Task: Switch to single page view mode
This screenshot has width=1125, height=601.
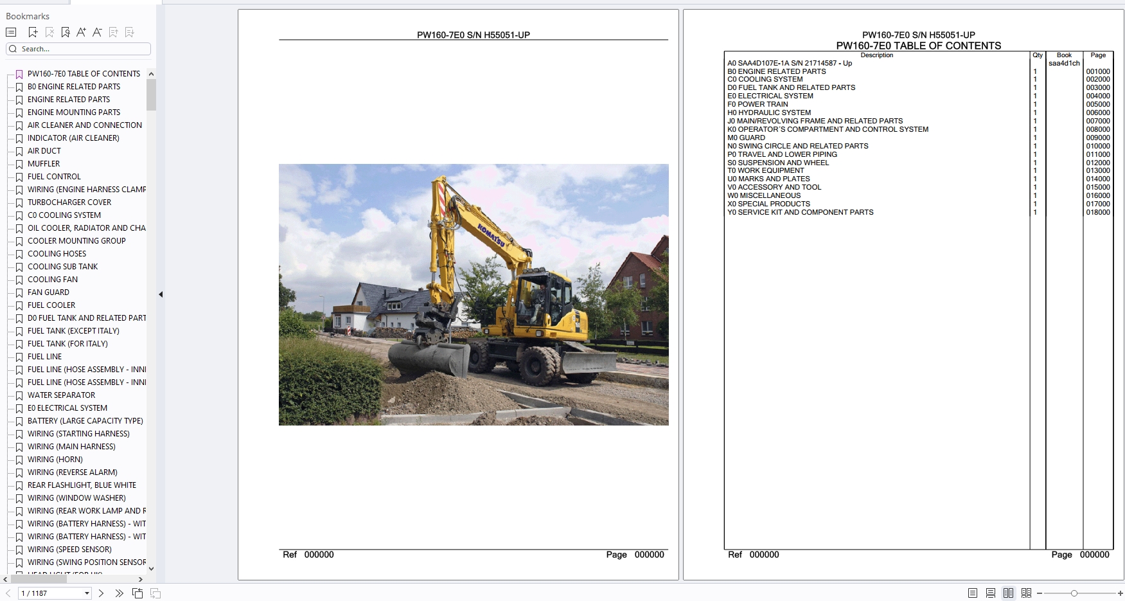Action: click(x=972, y=593)
